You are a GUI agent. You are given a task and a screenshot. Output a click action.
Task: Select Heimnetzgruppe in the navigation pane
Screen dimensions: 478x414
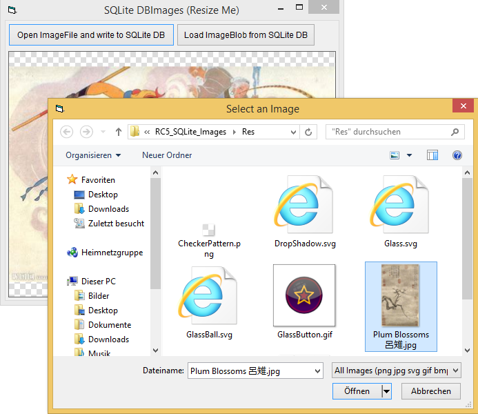point(112,253)
